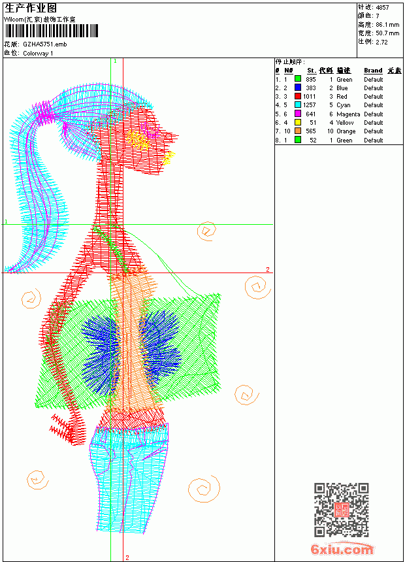Viewport: 405px width, 562px height.
Task: Click the Magenta description text in row 5
Action: [x=348, y=114]
